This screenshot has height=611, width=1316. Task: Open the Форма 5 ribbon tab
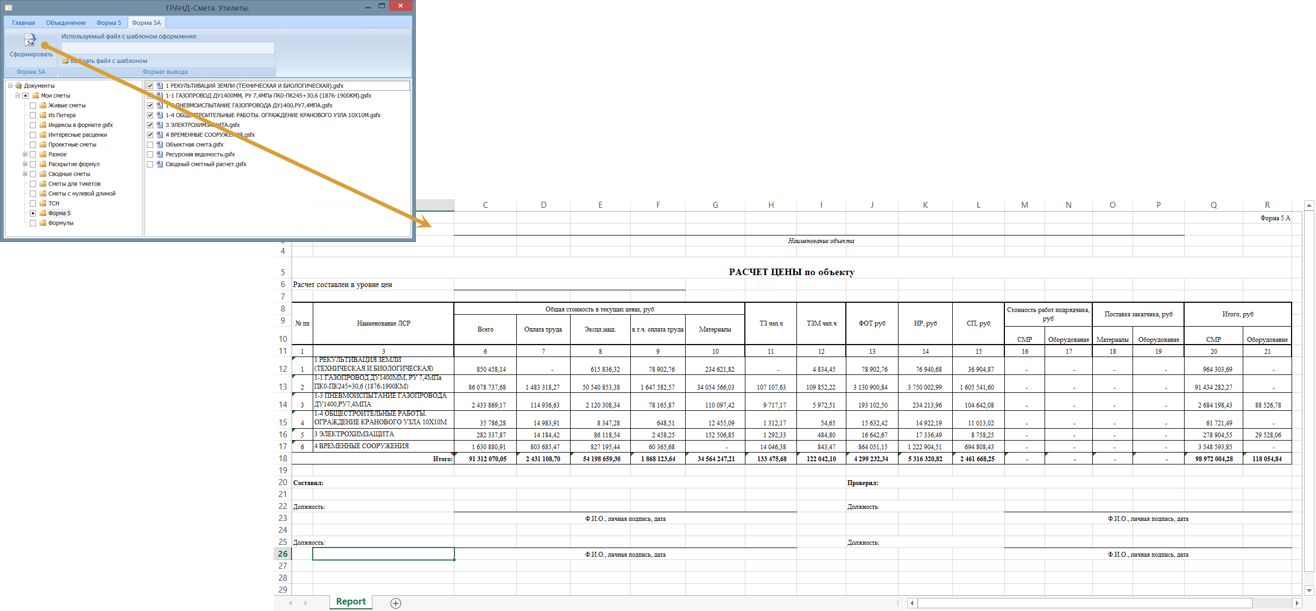coord(109,23)
